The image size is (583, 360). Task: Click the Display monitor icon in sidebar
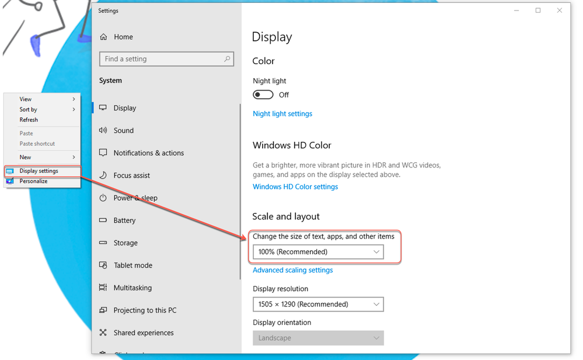[103, 108]
